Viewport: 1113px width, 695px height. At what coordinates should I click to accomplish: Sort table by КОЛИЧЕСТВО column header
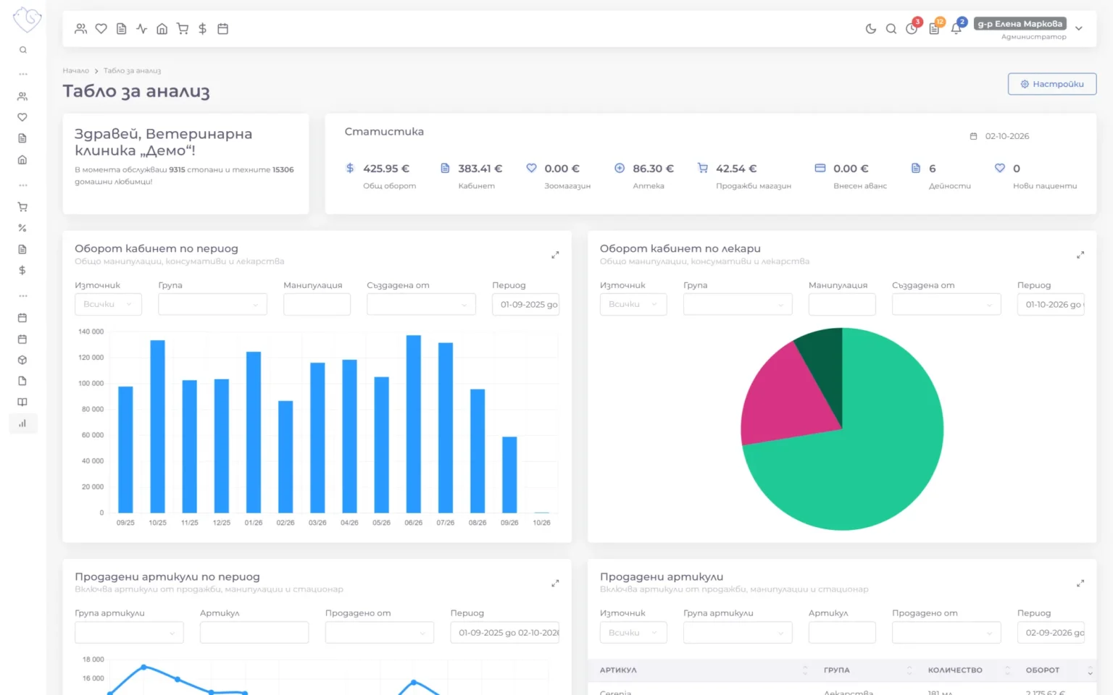click(955, 670)
